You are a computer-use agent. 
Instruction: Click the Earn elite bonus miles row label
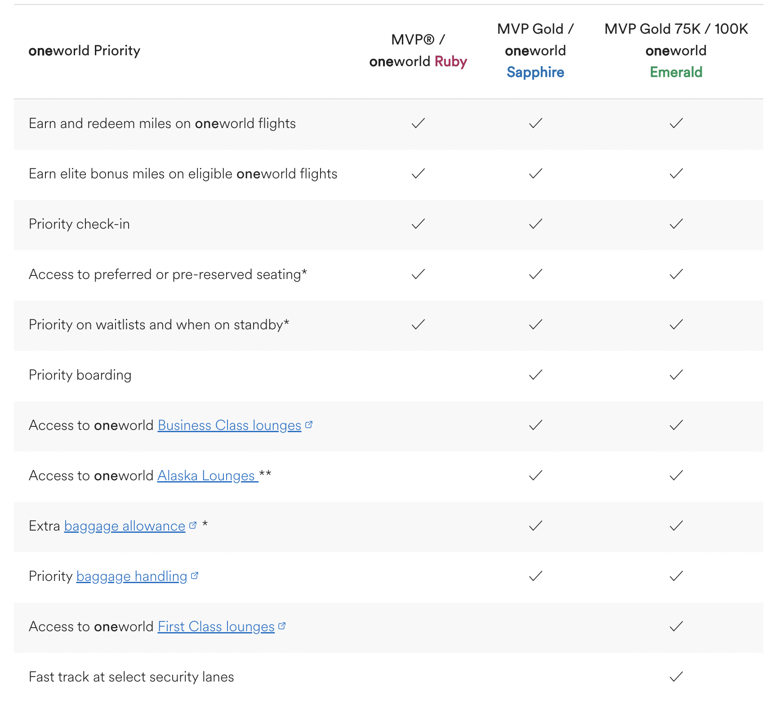point(183,174)
